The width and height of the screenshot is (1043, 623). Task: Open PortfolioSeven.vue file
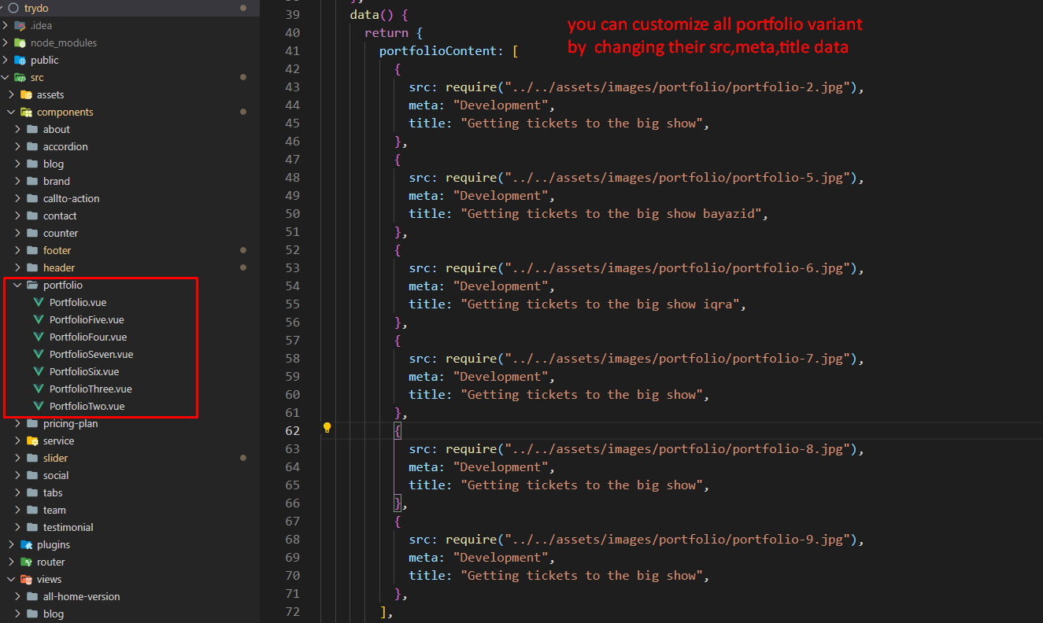coord(91,354)
